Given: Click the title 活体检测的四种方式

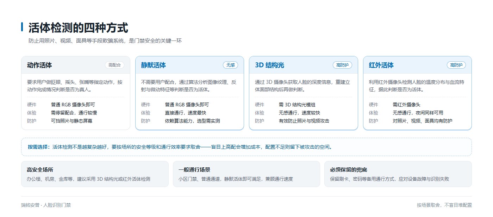Looking at the screenshot, I should click(78, 27).
